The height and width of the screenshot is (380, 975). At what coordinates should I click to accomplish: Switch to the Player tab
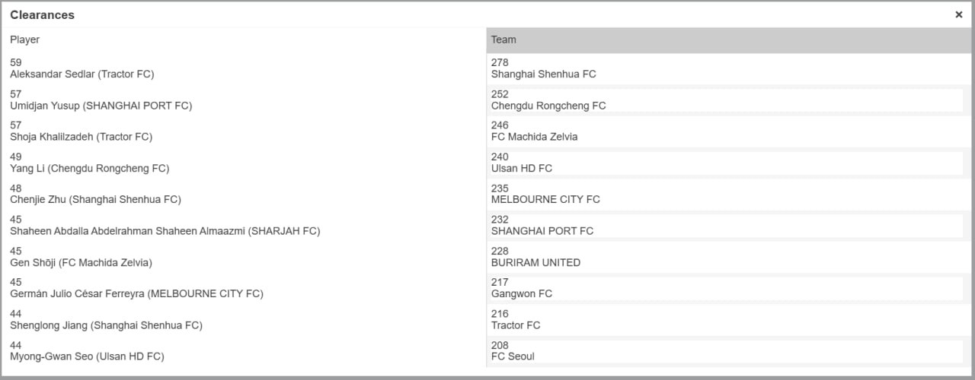[245, 40]
